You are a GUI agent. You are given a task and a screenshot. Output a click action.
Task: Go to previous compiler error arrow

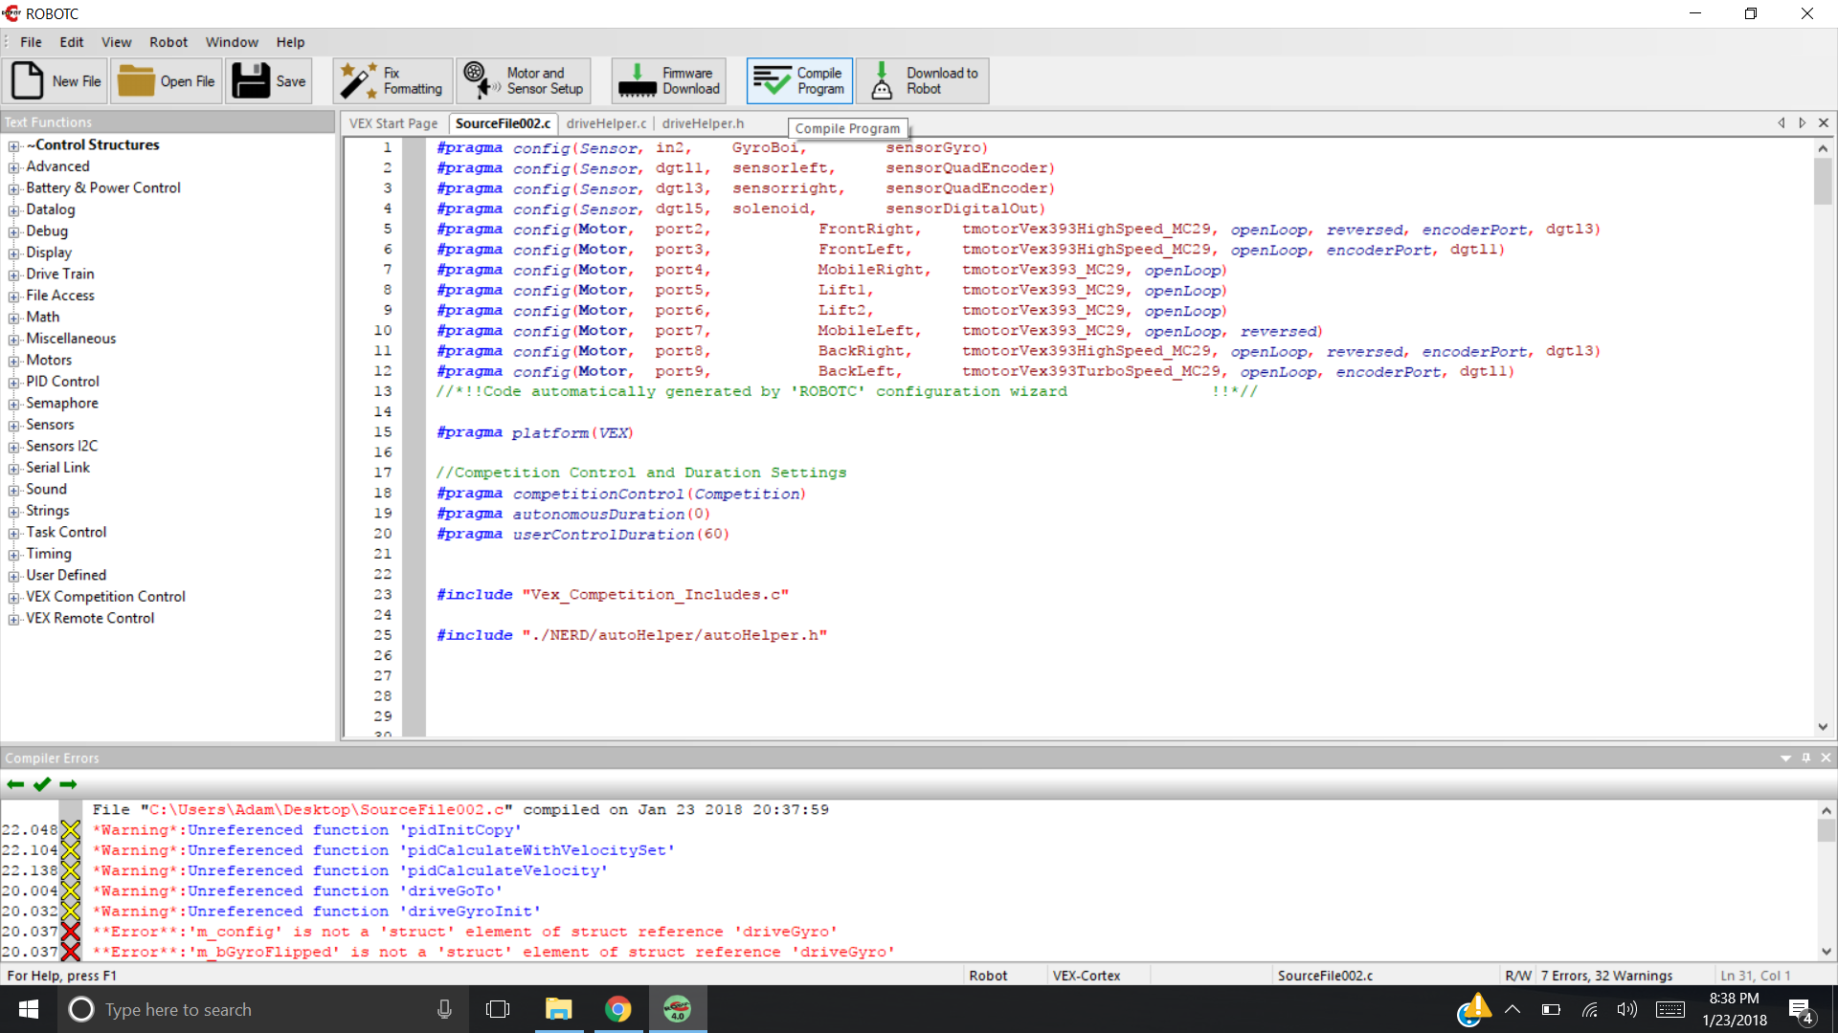click(x=15, y=784)
